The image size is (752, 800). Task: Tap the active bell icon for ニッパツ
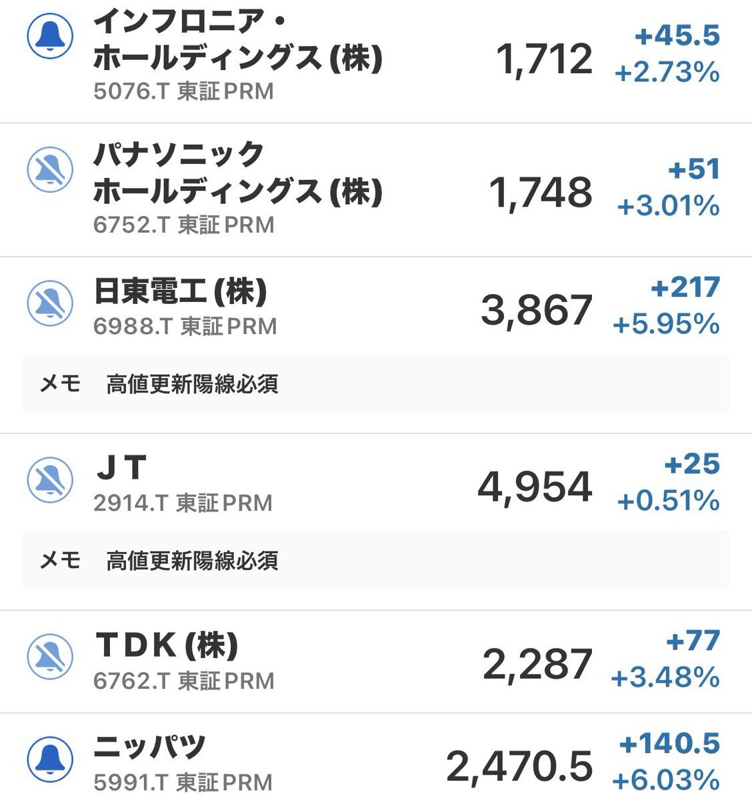point(50,759)
